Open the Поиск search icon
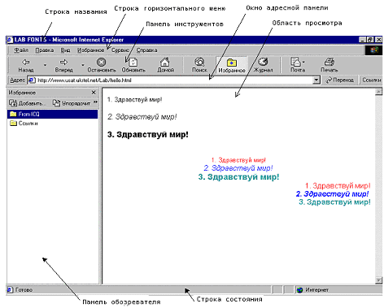 (199, 62)
